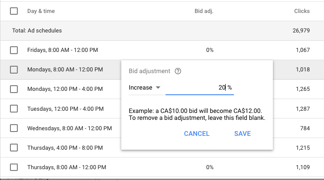This screenshot has height=180, width=324.
Task: Click the 1,109 clicks value
Action: [x=303, y=167]
